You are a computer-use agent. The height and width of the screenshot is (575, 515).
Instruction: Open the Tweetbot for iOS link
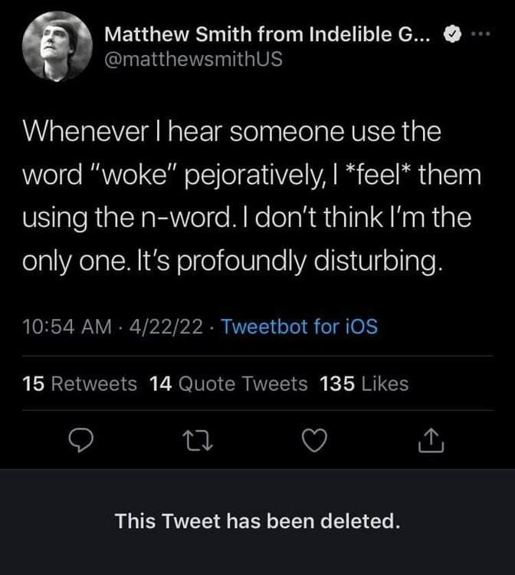300,327
